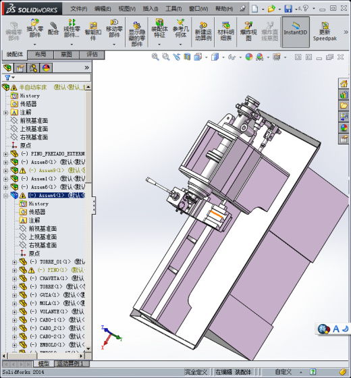351x378 pixels.
Task: Click Previous View icon
Action: tap(176, 57)
